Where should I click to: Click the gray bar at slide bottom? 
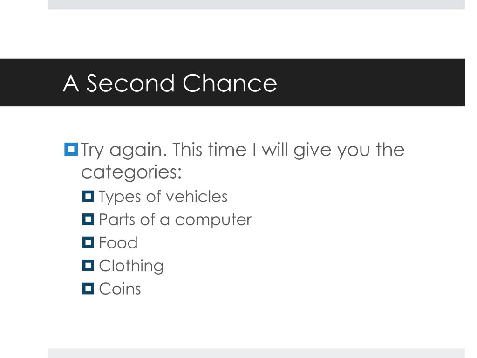pos(256,353)
